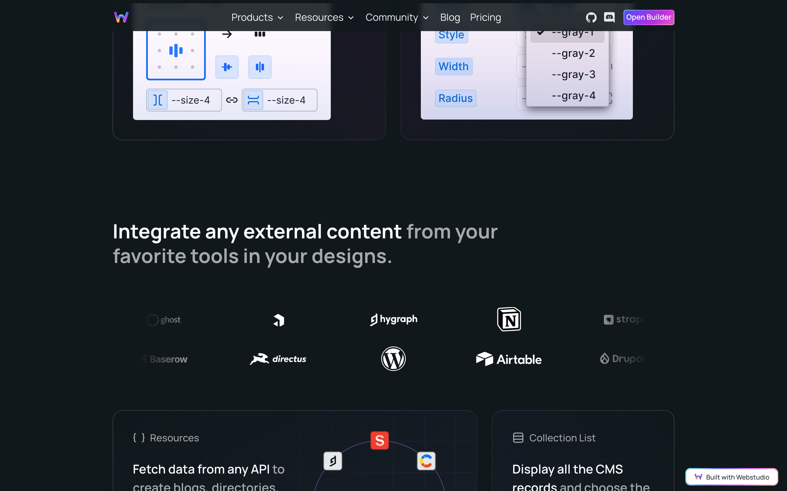Click the Contentful C icon on the arc
787x491 pixels.
426,461
